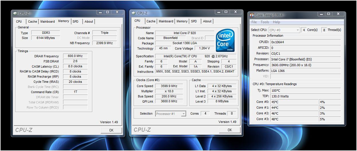Click the Core Temp thermometer icon in title bar

coord(252,15)
